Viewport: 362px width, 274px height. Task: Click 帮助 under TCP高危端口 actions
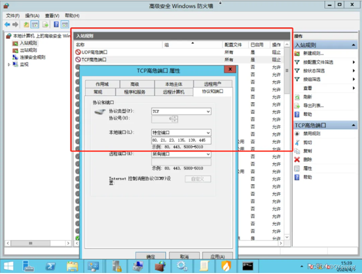[307, 177]
